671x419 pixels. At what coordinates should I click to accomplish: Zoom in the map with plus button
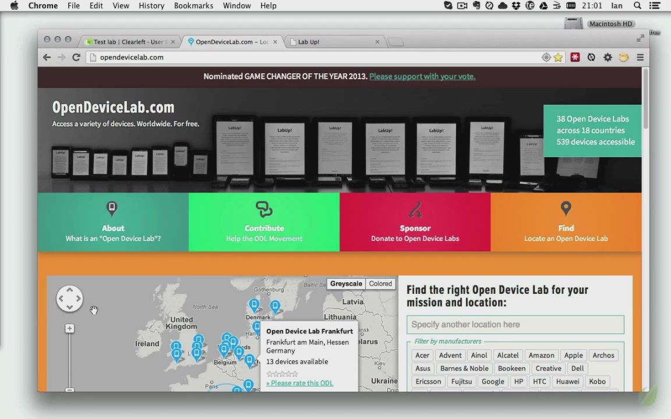click(x=69, y=328)
